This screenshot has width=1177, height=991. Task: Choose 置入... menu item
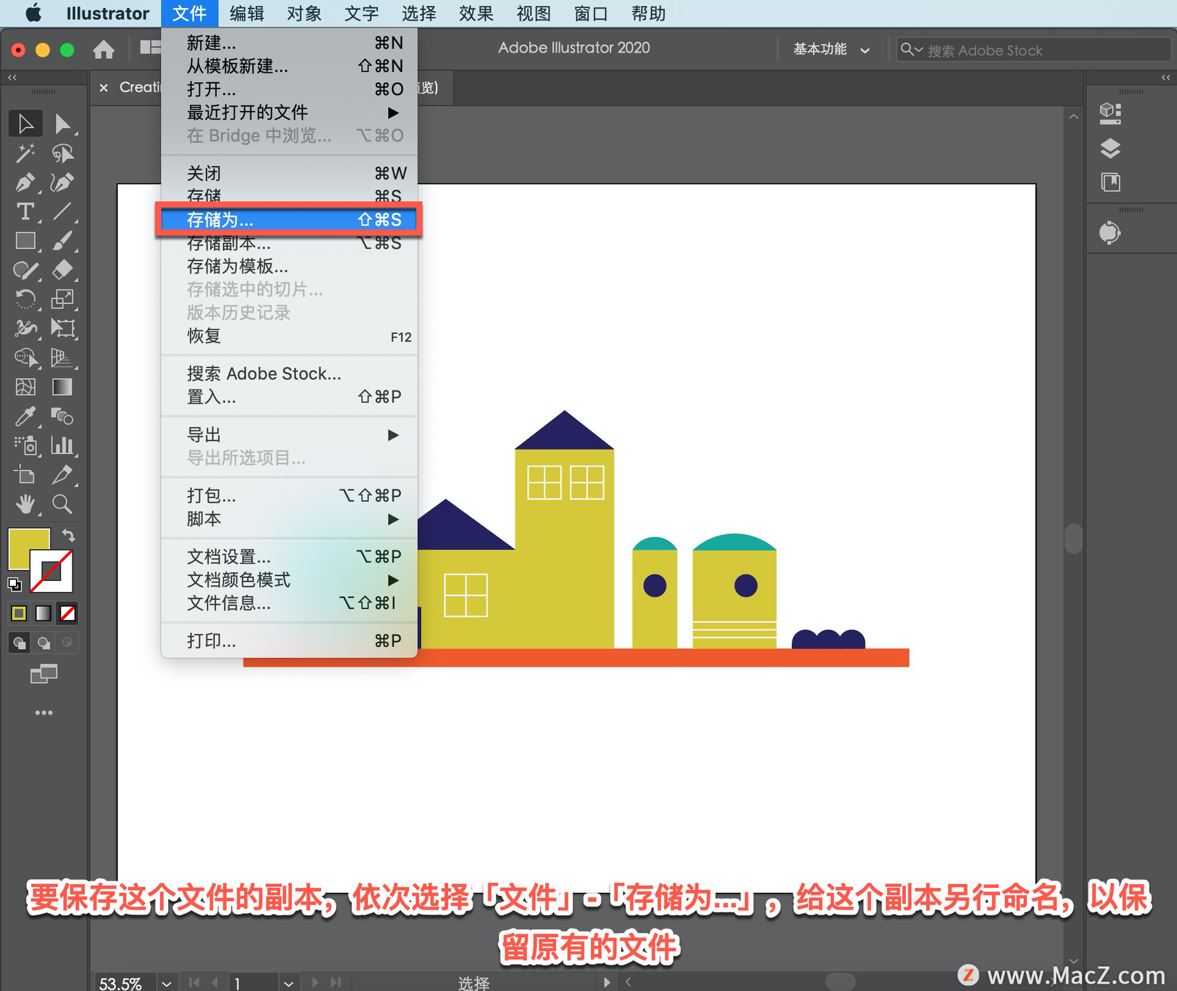pos(289,397)
